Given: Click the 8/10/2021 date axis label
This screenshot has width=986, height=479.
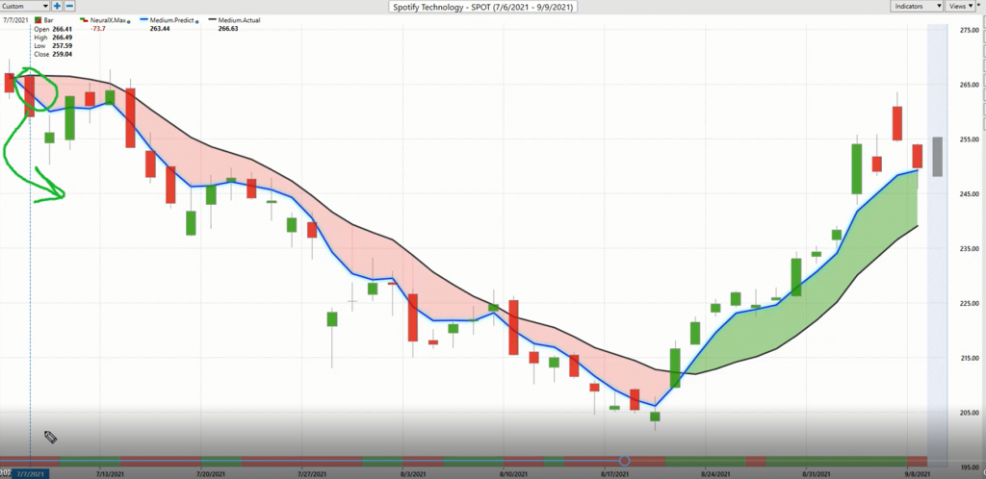Looking at the screenshot, I should [512, 472].
